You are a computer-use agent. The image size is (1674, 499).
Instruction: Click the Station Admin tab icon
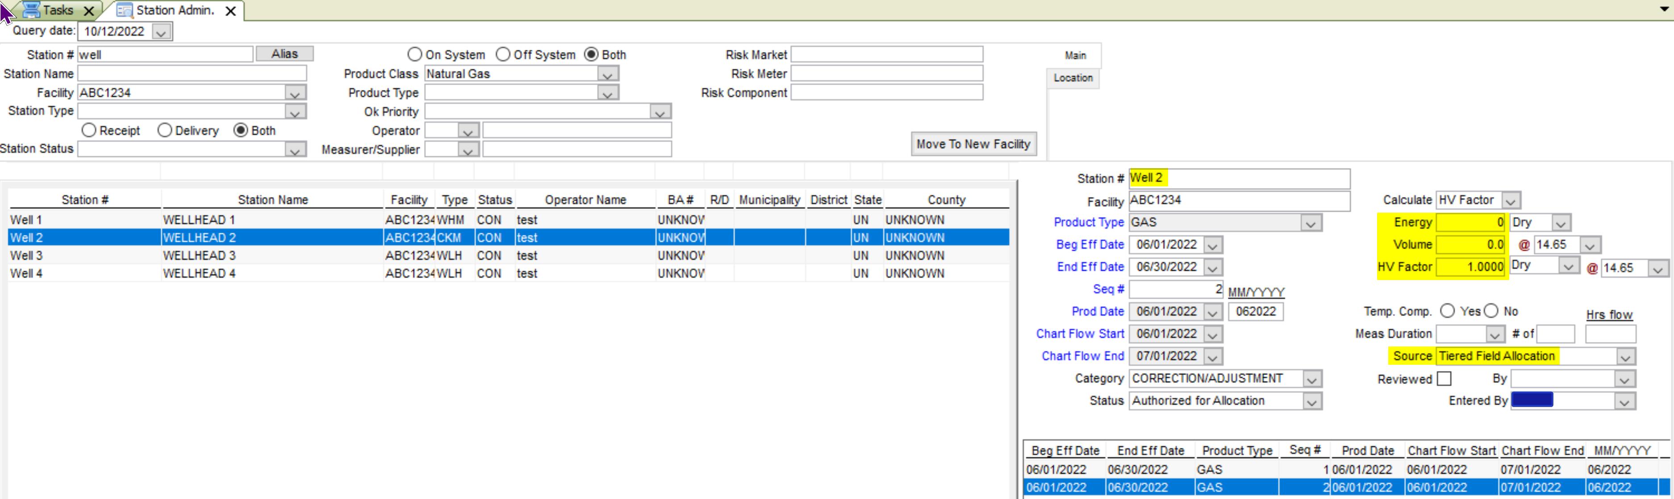[124, 10]
